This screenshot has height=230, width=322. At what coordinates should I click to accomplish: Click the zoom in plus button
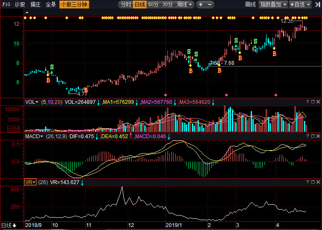(x=200, y=5)
